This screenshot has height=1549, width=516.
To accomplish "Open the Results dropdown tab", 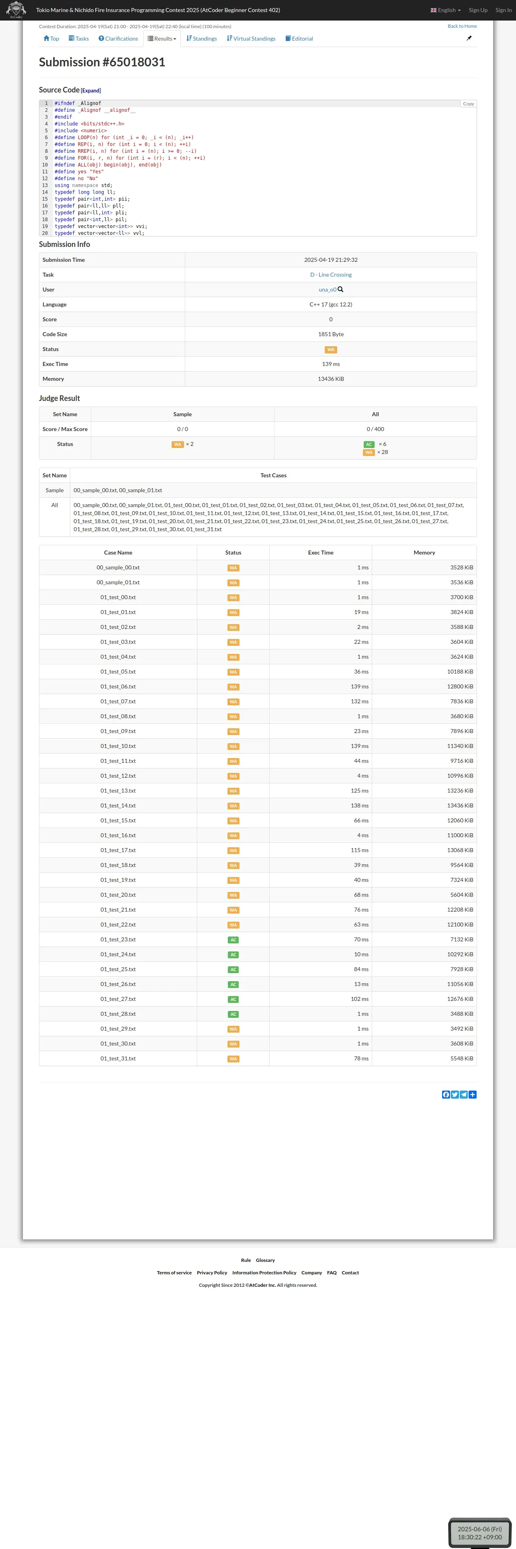I will click(x=162, y=39).
